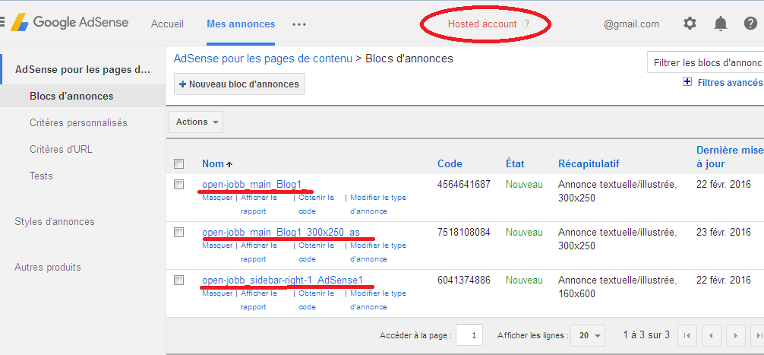The height and width of the screenshot is (355, 764).
Task: Click Afficher le rapport under open-jobb_main_Blog1_
Action: [x=259, y=204]
